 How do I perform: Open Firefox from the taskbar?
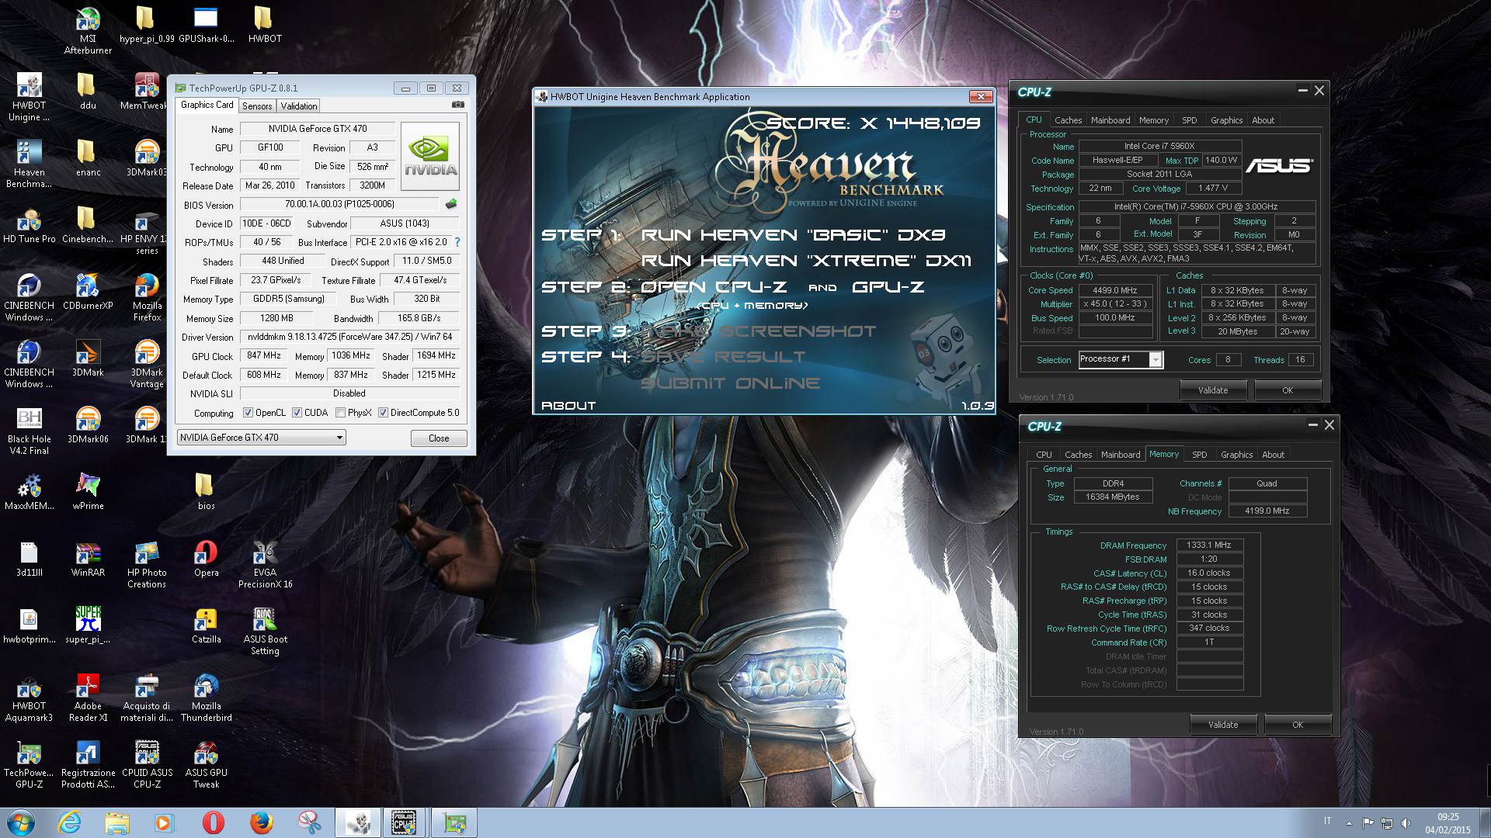(x=261, y=822)
